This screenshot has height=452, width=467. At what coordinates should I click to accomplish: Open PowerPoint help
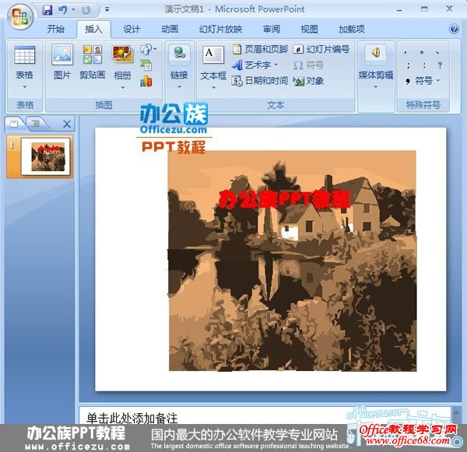click(x=454, y=29)
